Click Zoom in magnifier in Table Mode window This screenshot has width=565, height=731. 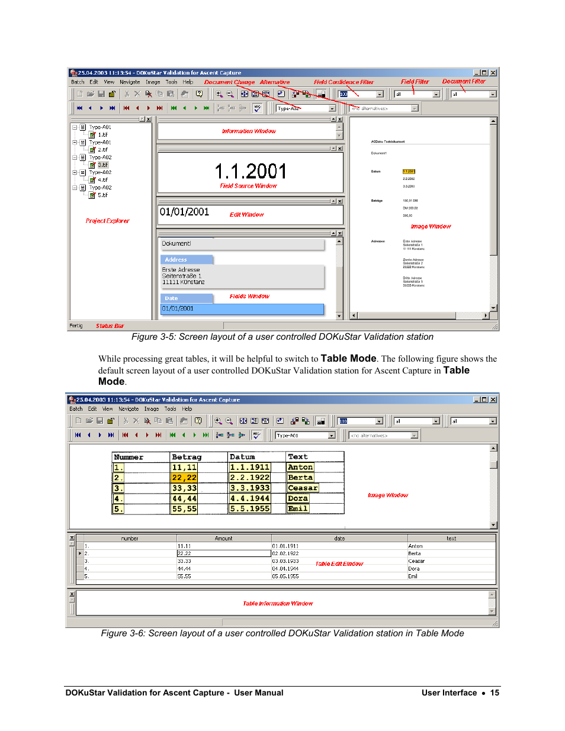218,421
